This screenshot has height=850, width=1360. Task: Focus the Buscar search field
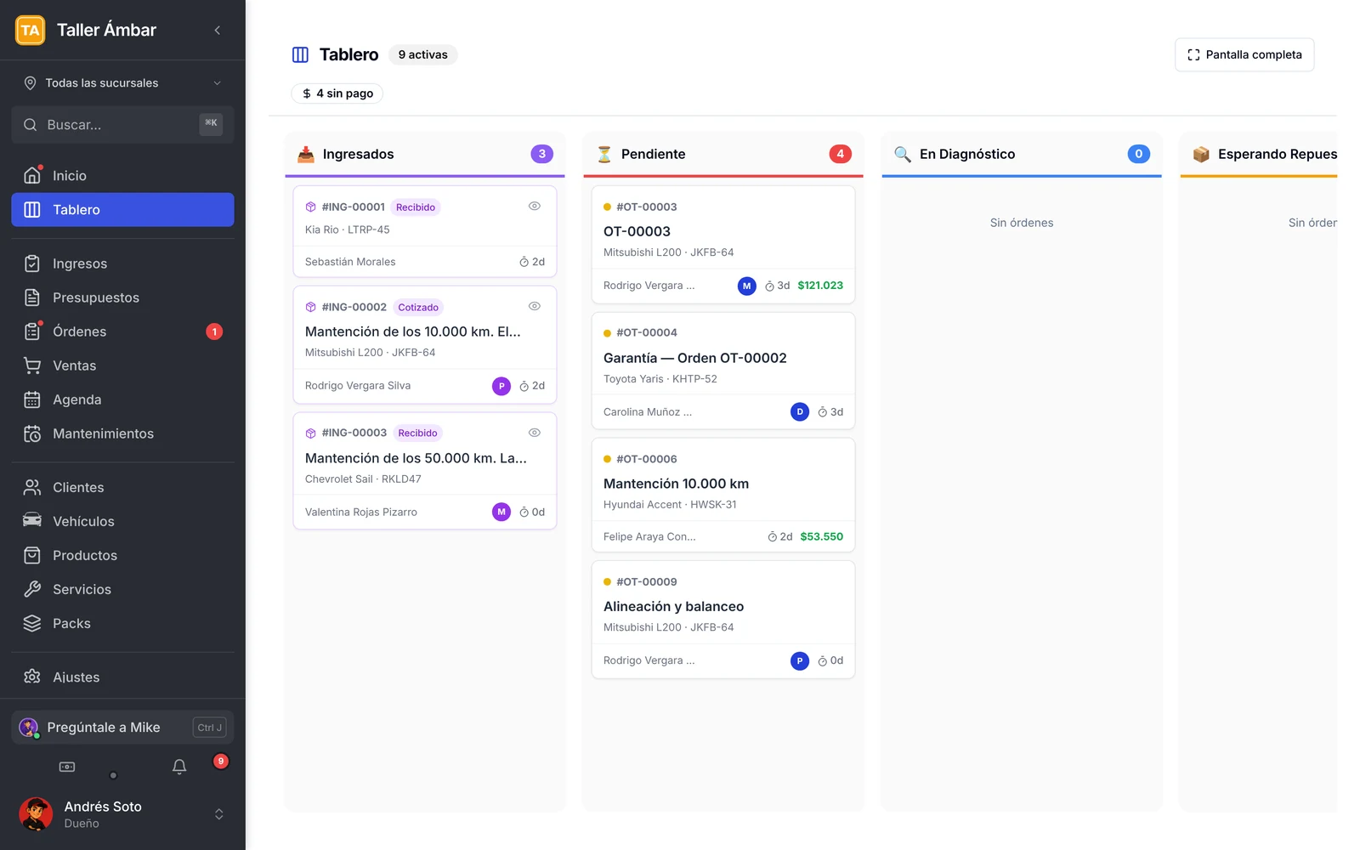(x=122, y=125)
